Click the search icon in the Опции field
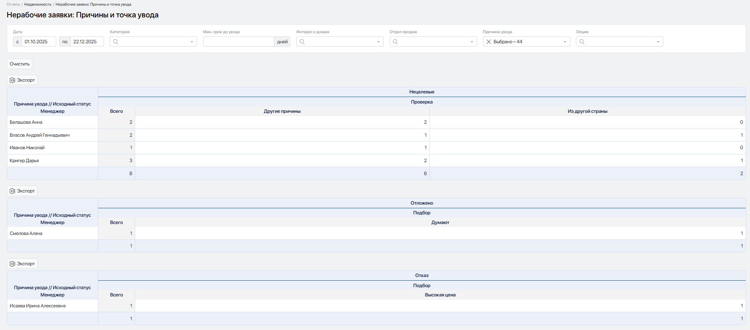 (x=582, y=42)
